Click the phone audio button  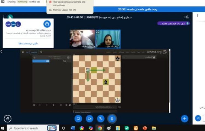101,119
